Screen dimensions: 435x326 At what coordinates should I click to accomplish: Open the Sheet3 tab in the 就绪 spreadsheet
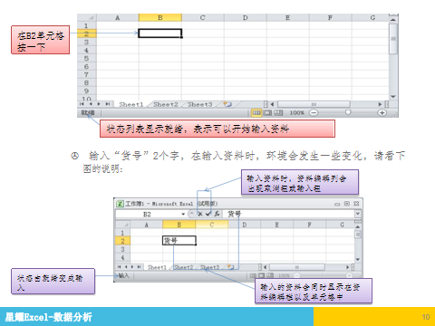[199, 104]
